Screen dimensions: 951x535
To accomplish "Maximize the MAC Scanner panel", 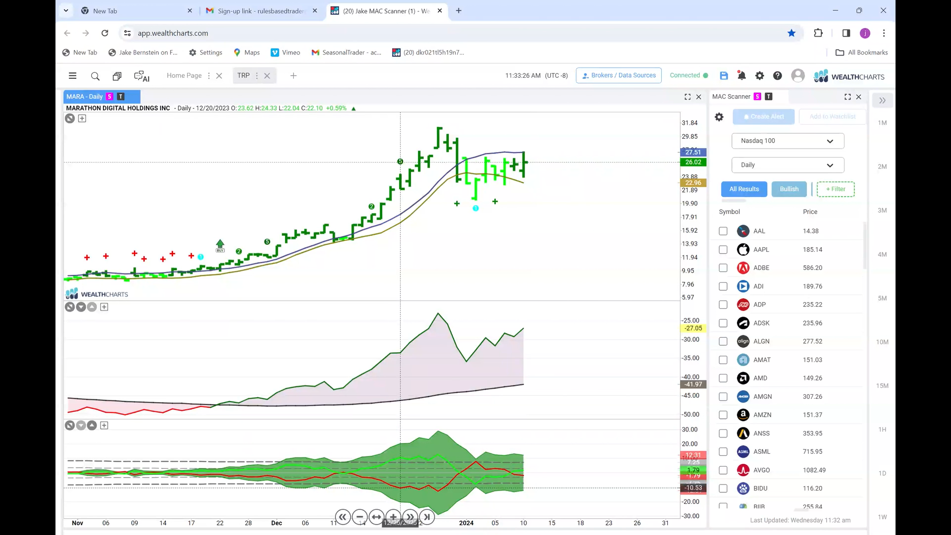I will point(847,97).
